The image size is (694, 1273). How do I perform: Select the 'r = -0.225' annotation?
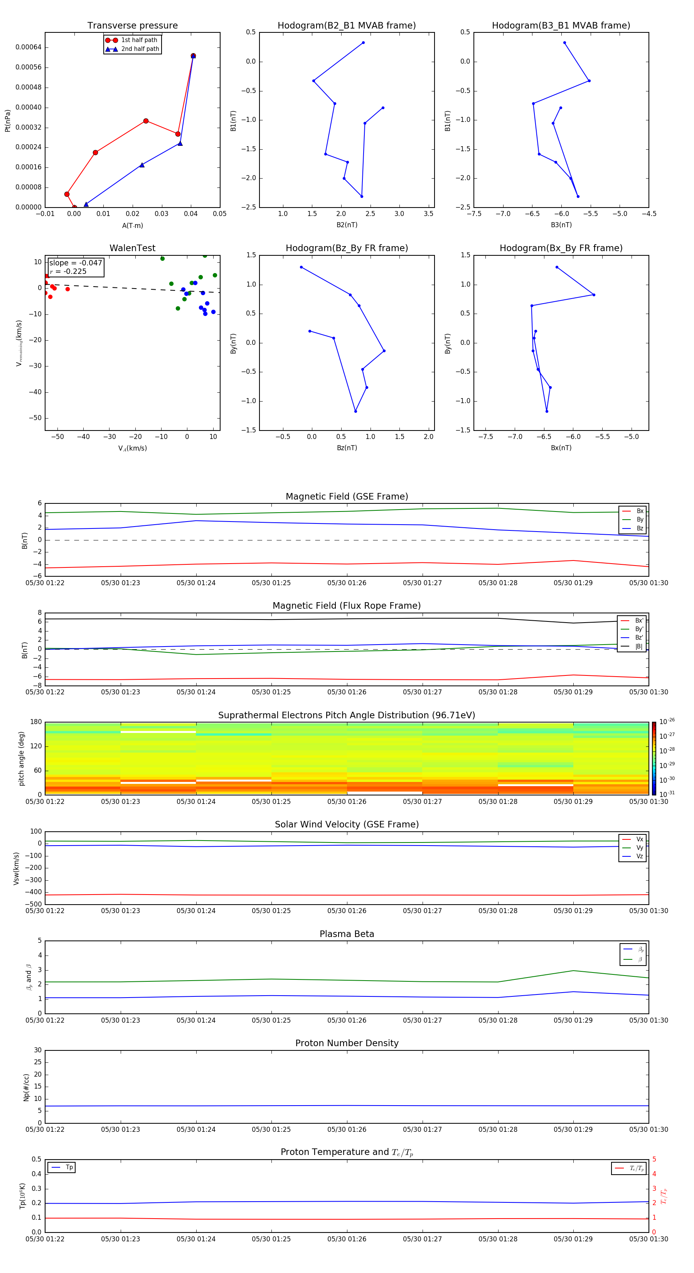pyautogui.click(x=68, y=271)
